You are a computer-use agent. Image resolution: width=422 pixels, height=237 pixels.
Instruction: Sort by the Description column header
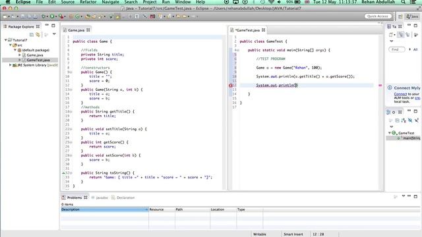[x=105, y=209]
